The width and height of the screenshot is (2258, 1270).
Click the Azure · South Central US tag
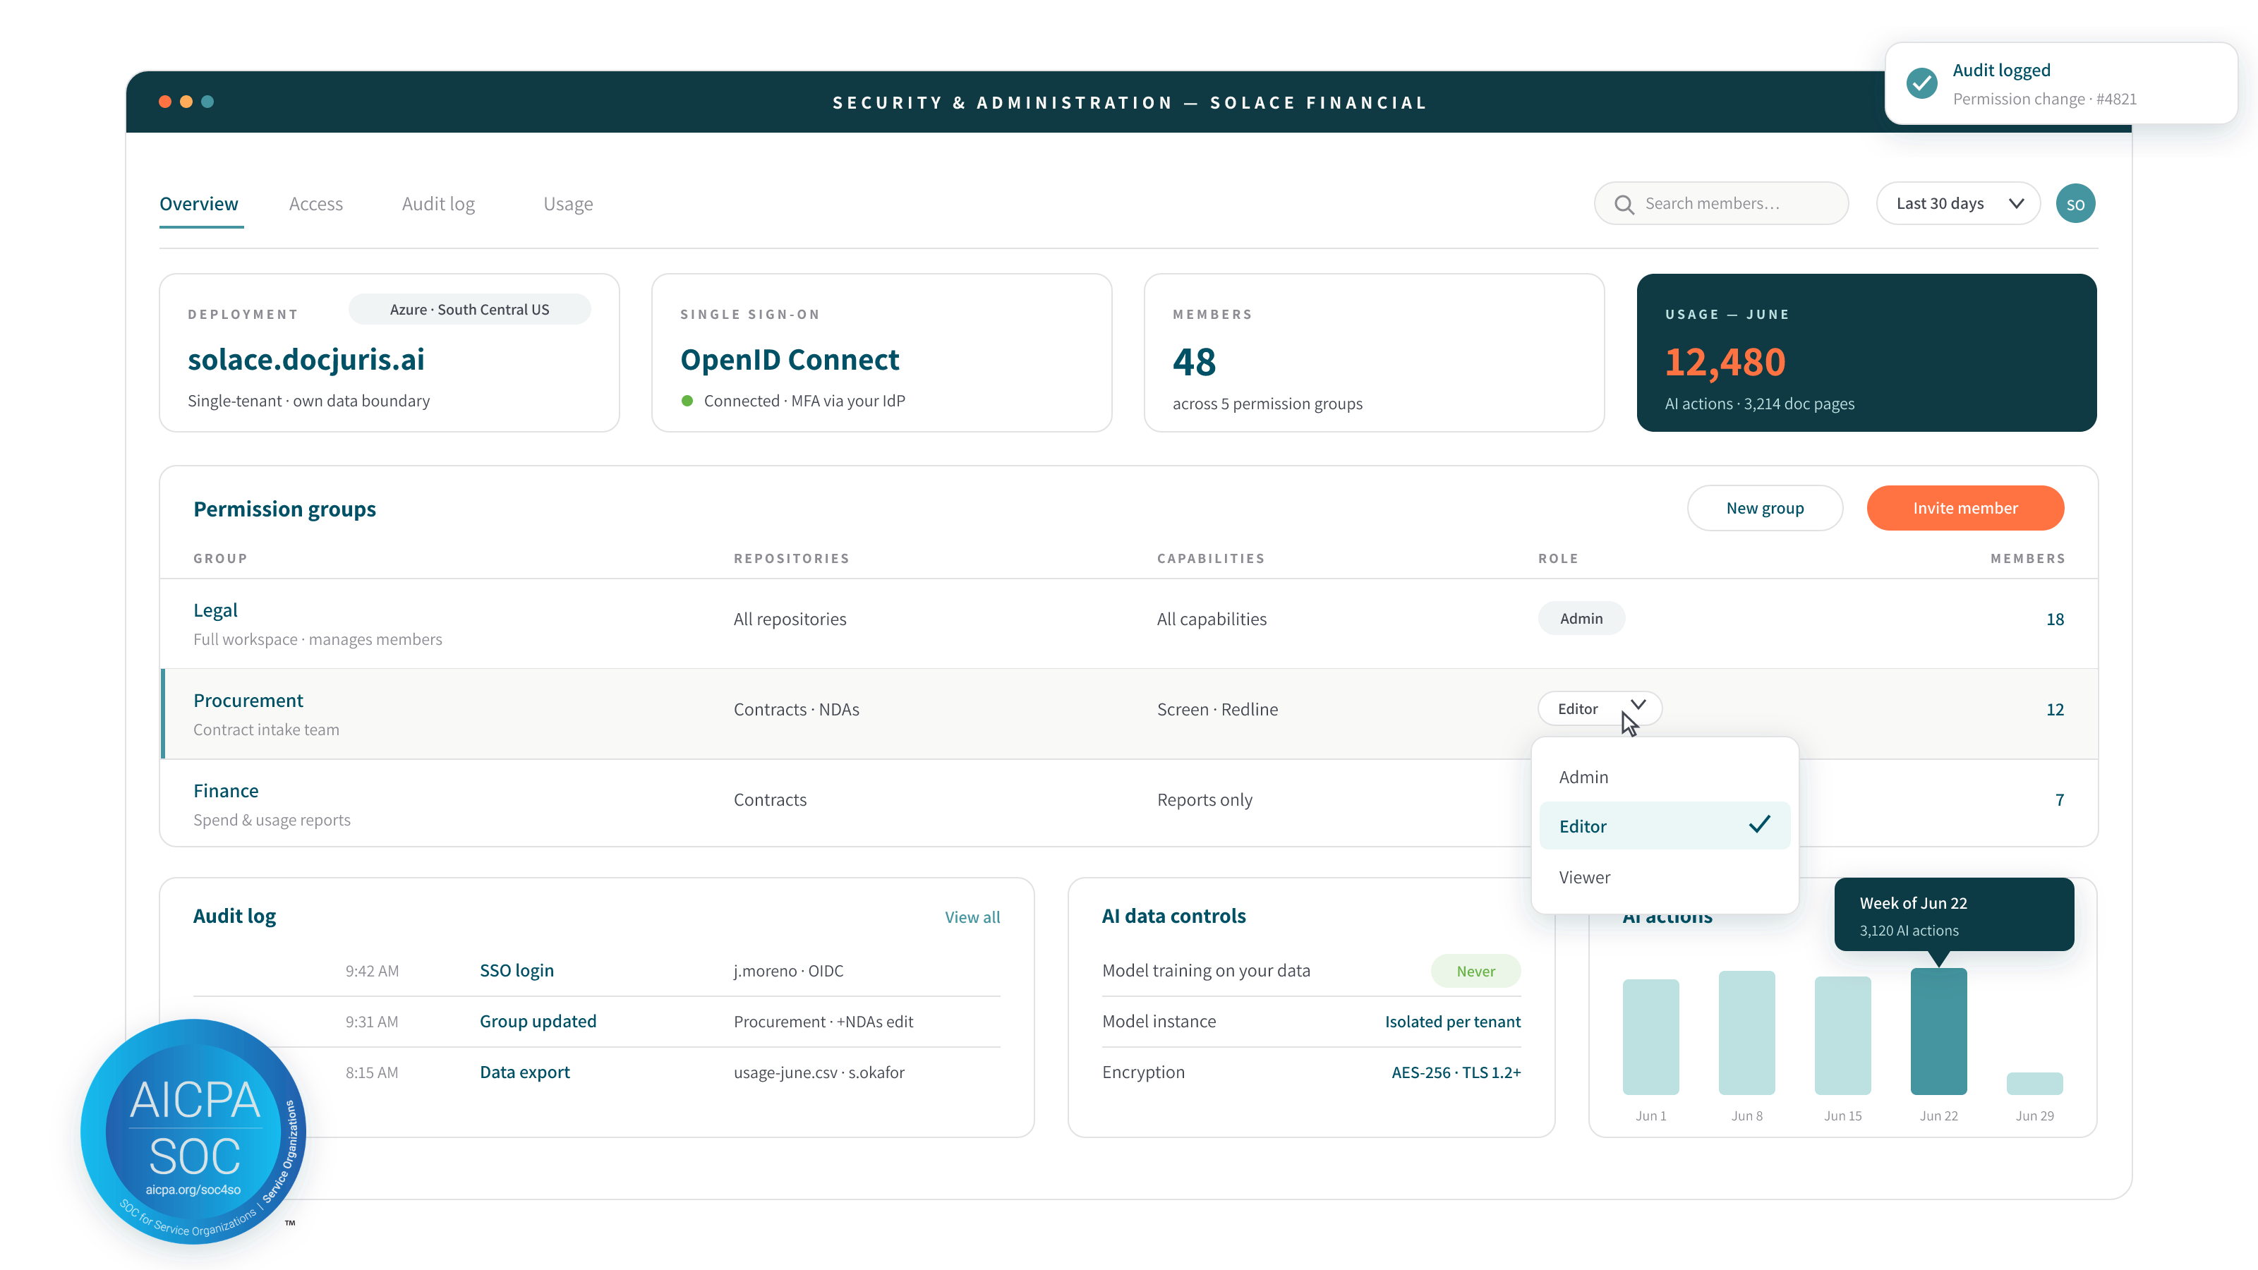(x=470, y=308)
